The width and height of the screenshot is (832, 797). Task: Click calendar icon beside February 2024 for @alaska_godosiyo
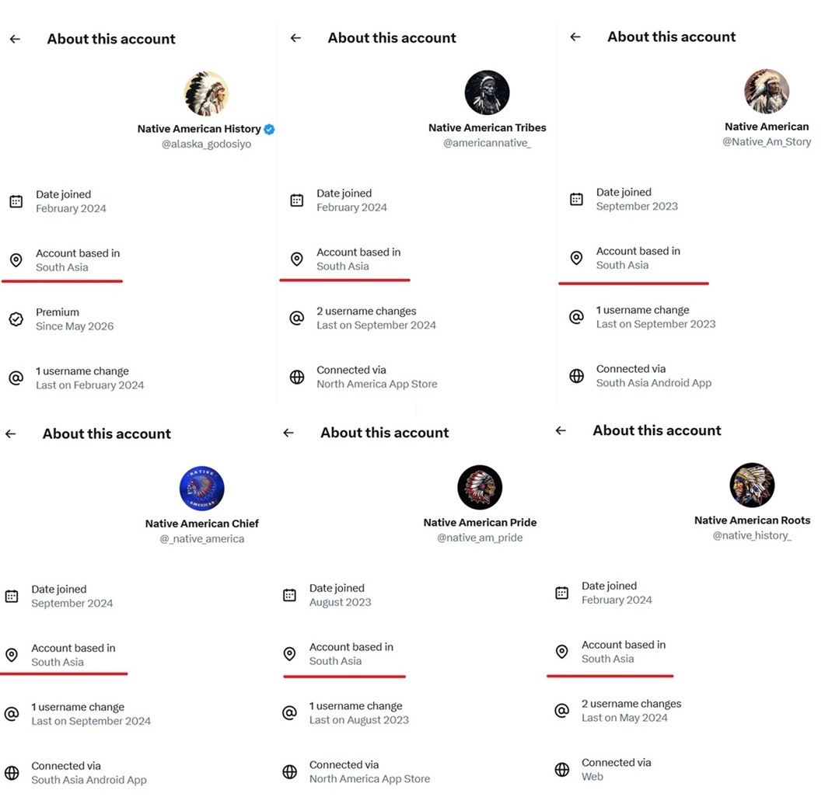(16, 201)
